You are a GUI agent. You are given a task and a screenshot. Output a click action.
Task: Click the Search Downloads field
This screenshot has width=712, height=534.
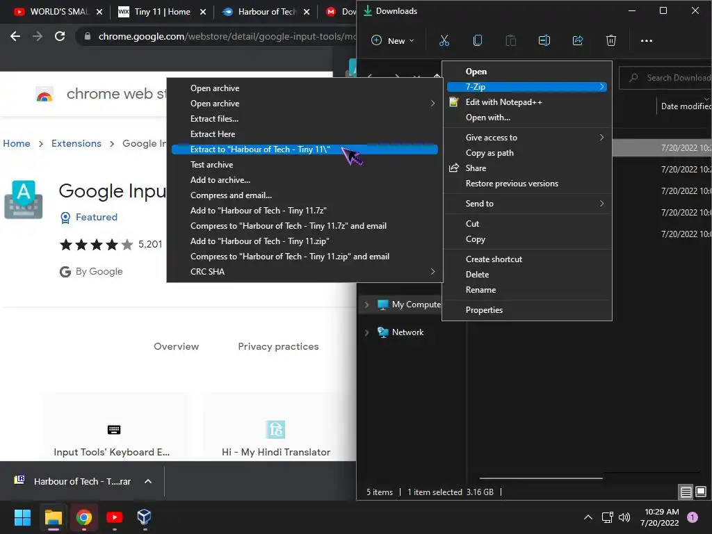(x=665, y=78)
